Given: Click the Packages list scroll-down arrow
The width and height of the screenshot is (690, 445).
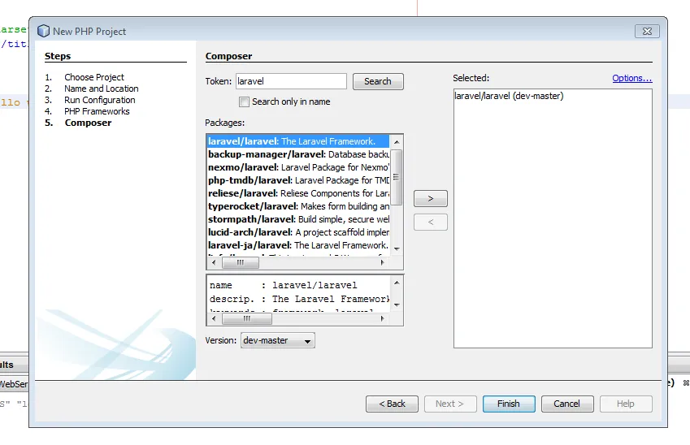Looking at the screenshot, I should [x=397, y=248].
